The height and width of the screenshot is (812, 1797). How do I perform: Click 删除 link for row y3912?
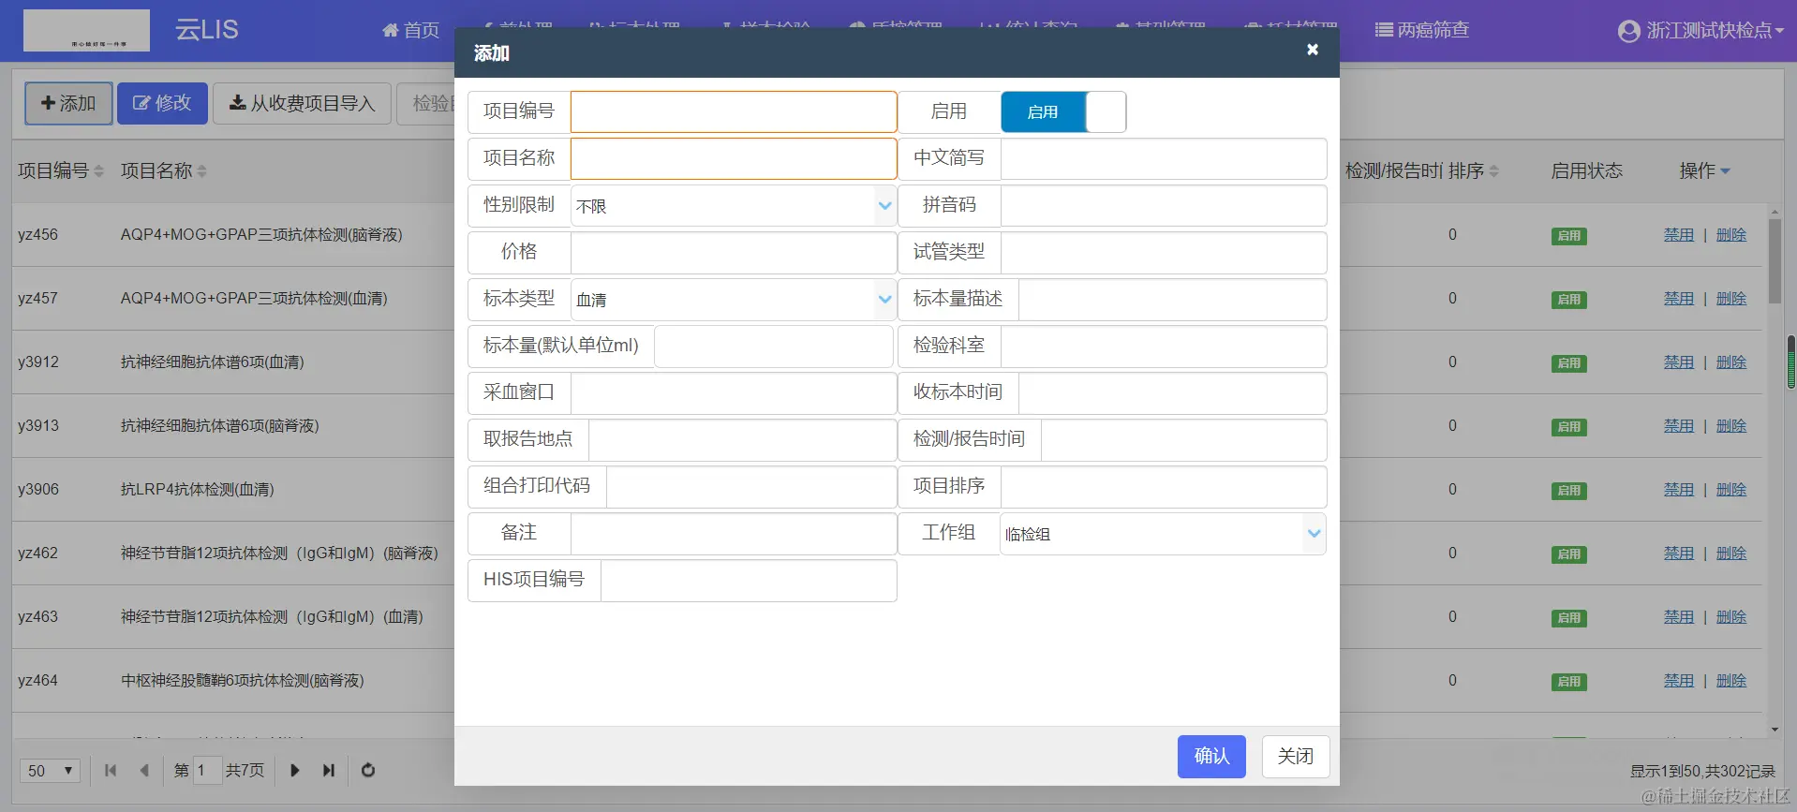(1730, 362)
